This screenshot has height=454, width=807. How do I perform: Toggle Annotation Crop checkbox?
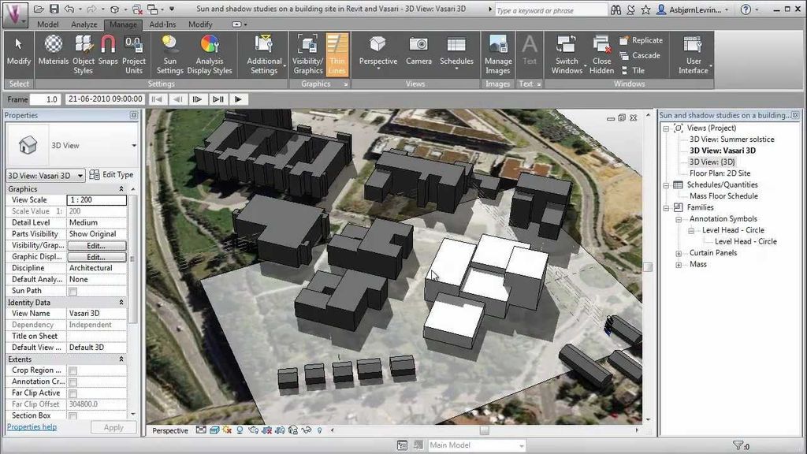[x=73, y=382]
